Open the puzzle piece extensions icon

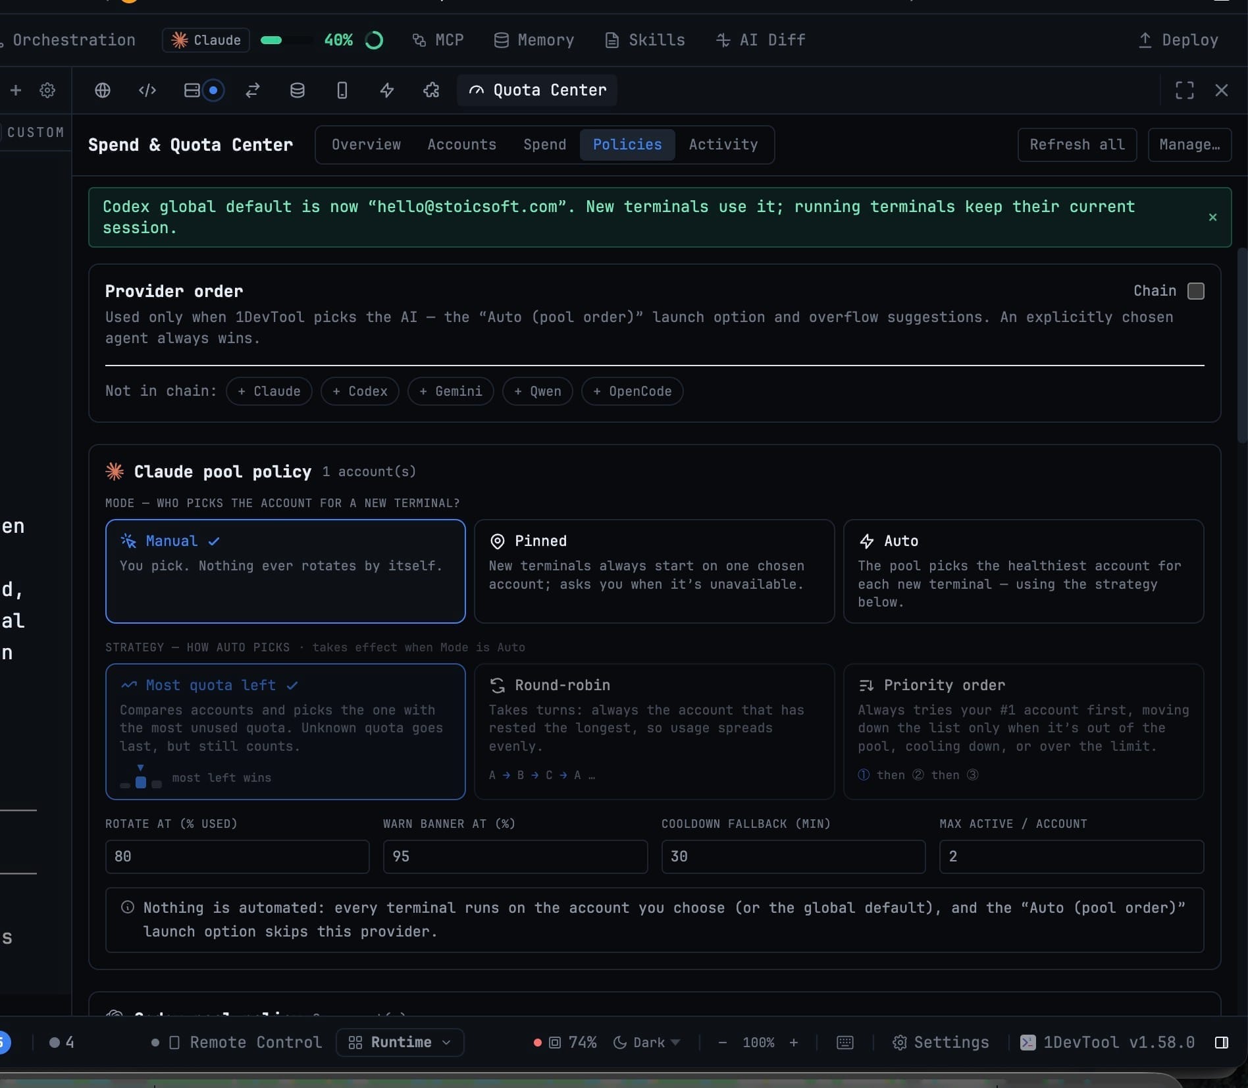click(431, 90)
